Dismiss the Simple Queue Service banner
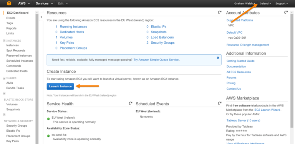Screen dimensions: 295x144 point(218,58)
